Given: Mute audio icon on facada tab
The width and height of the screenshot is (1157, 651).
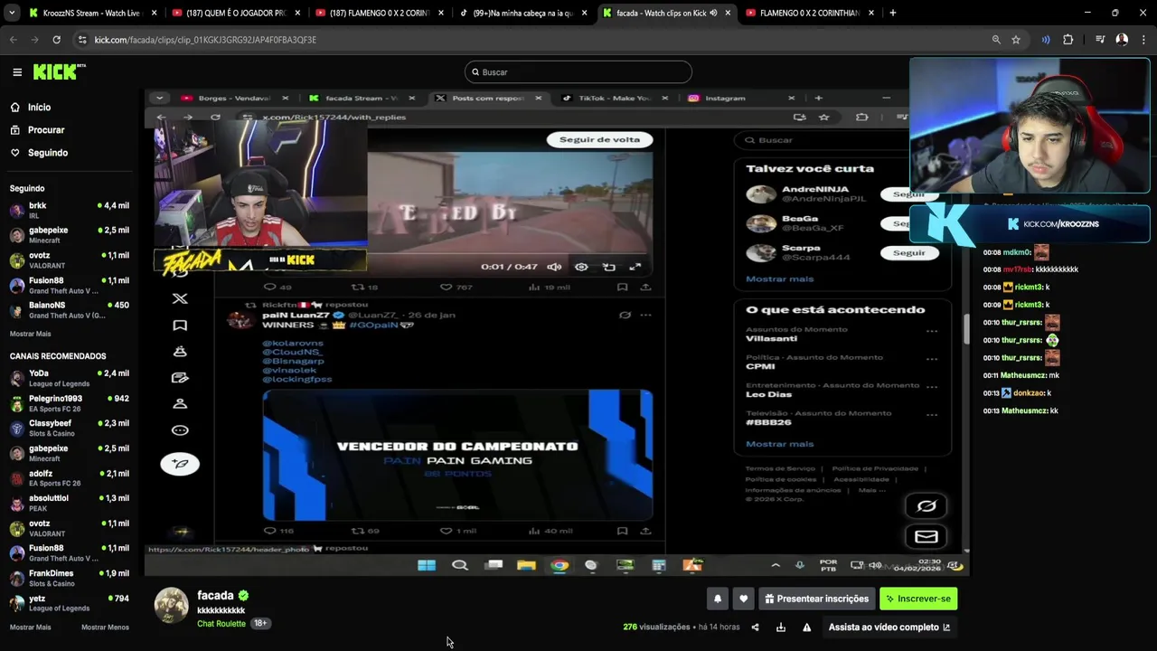Looking at the screenshot, I should pos(714,13).
